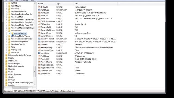Viewport: 174px width, 98px height.
Task: Click the CSDBuildNumber data '1130'
Action: click(76, 22)
